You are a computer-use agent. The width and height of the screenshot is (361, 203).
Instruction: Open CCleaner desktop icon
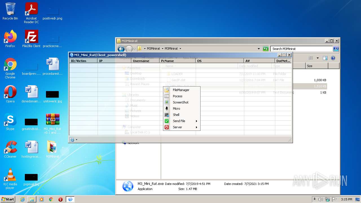tap(10, 149)
